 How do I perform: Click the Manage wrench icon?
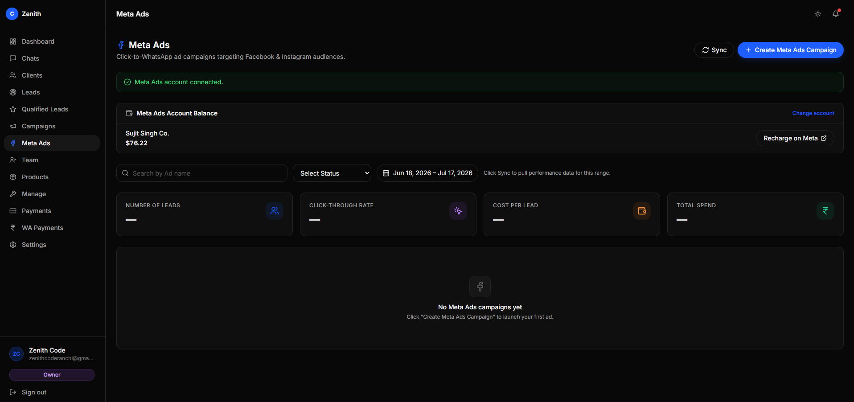point(13,194)
